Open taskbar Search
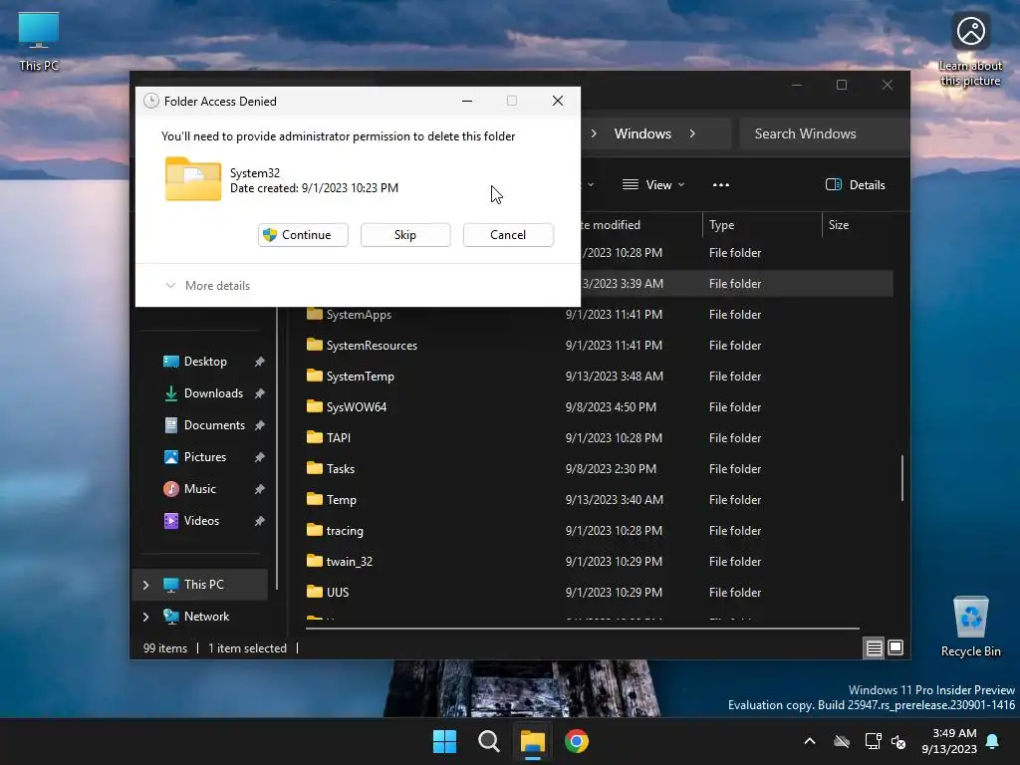Viewport: 1020px width, 765px height. coord(488,741)
